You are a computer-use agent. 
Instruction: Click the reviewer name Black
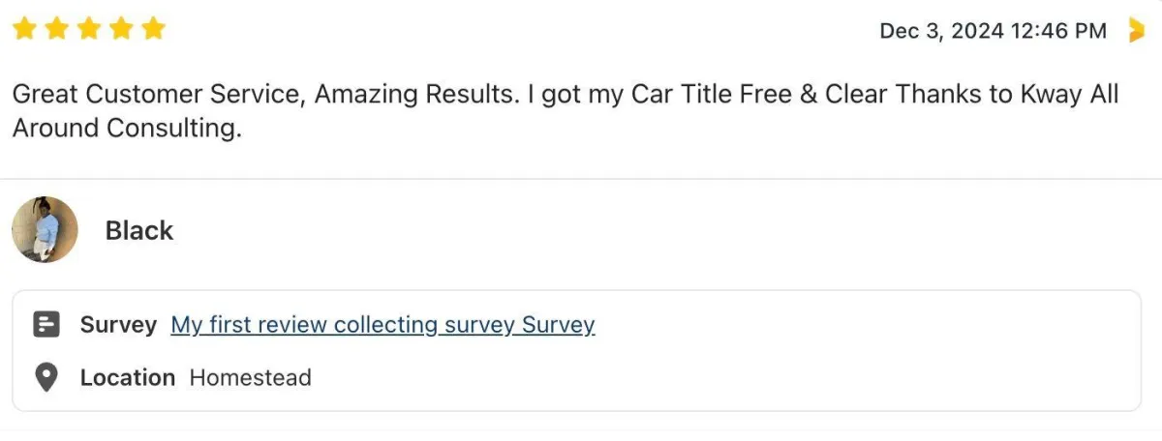pyautogui.click(x=139, y=231)
